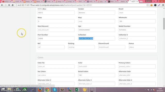Click the Collection field ATLAS COLLECTION

point(96,39)
